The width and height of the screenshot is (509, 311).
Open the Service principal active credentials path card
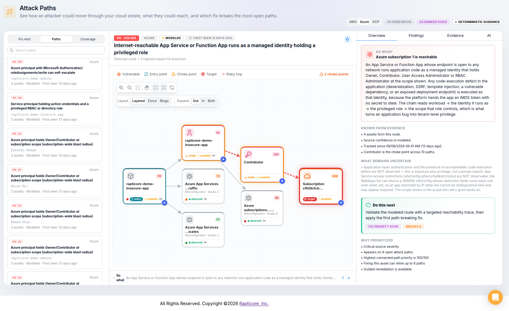pyautogui.click(x=55, y=109)
